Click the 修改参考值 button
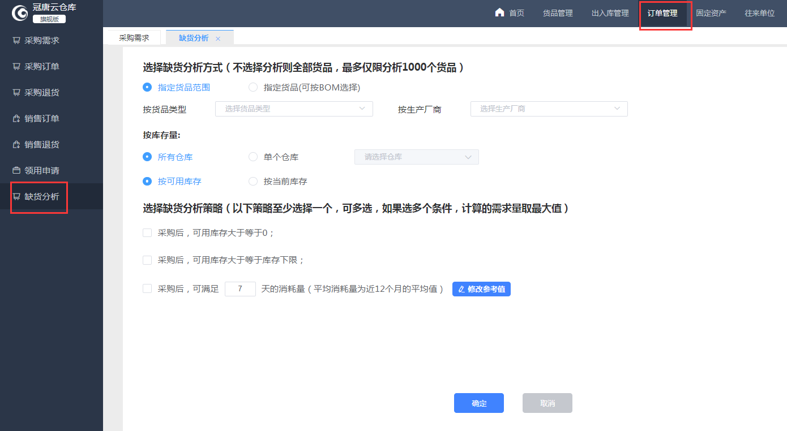 coord(481,289)
